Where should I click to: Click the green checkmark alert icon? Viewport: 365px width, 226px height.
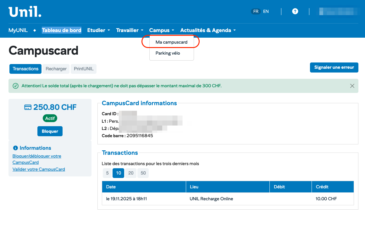click(15, 86)
